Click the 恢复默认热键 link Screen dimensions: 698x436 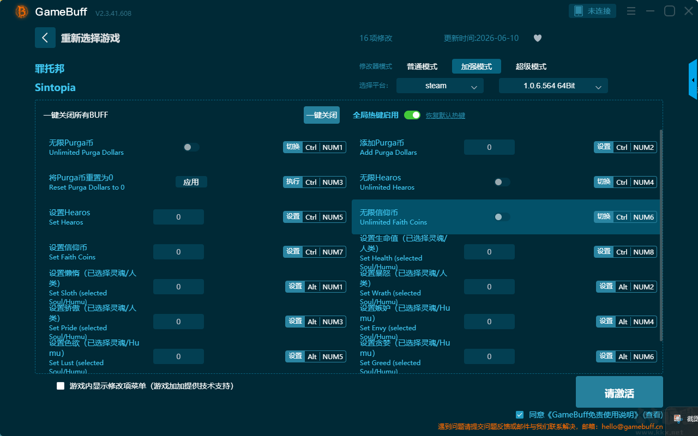pos(446,116)
